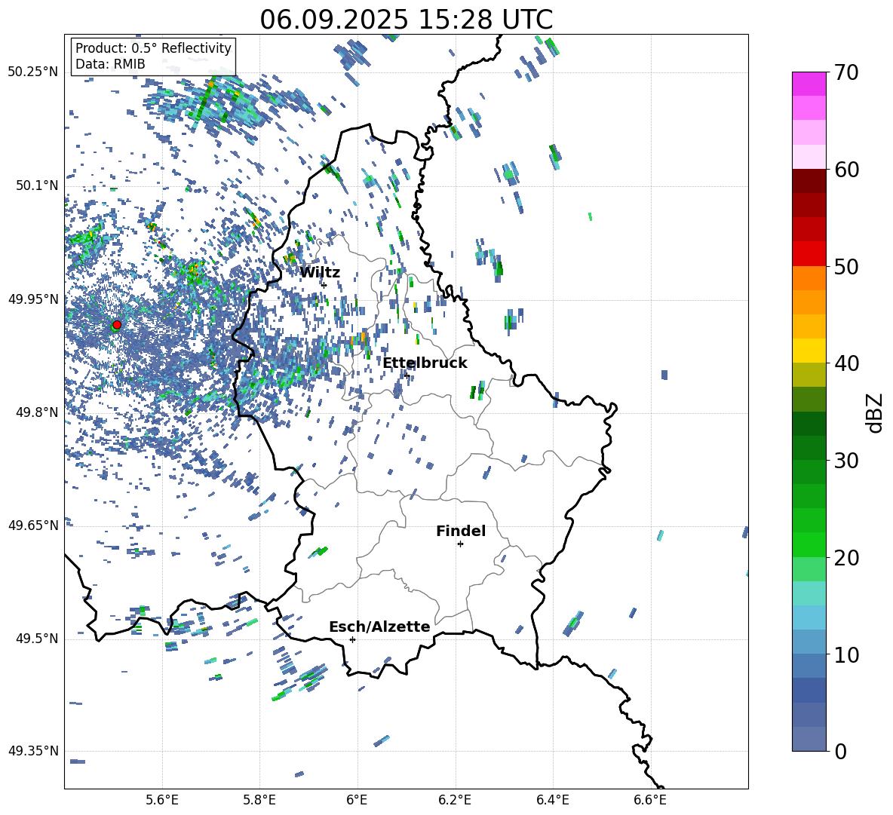Screen dimensions: 893x815
Task: Click the 6.6°E longitude label
Action: [650, 800]
